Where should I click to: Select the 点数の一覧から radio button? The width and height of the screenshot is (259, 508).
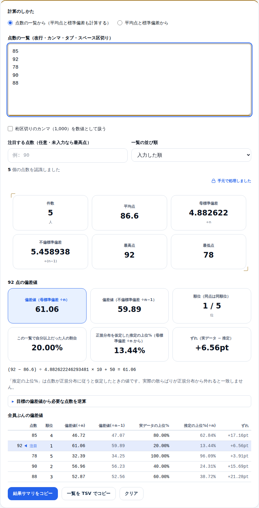(10, 23)
